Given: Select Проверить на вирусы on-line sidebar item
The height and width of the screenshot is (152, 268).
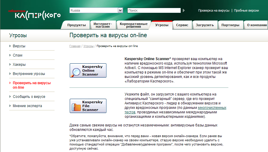Looking at the screenshot, I should tap(32, 85).
